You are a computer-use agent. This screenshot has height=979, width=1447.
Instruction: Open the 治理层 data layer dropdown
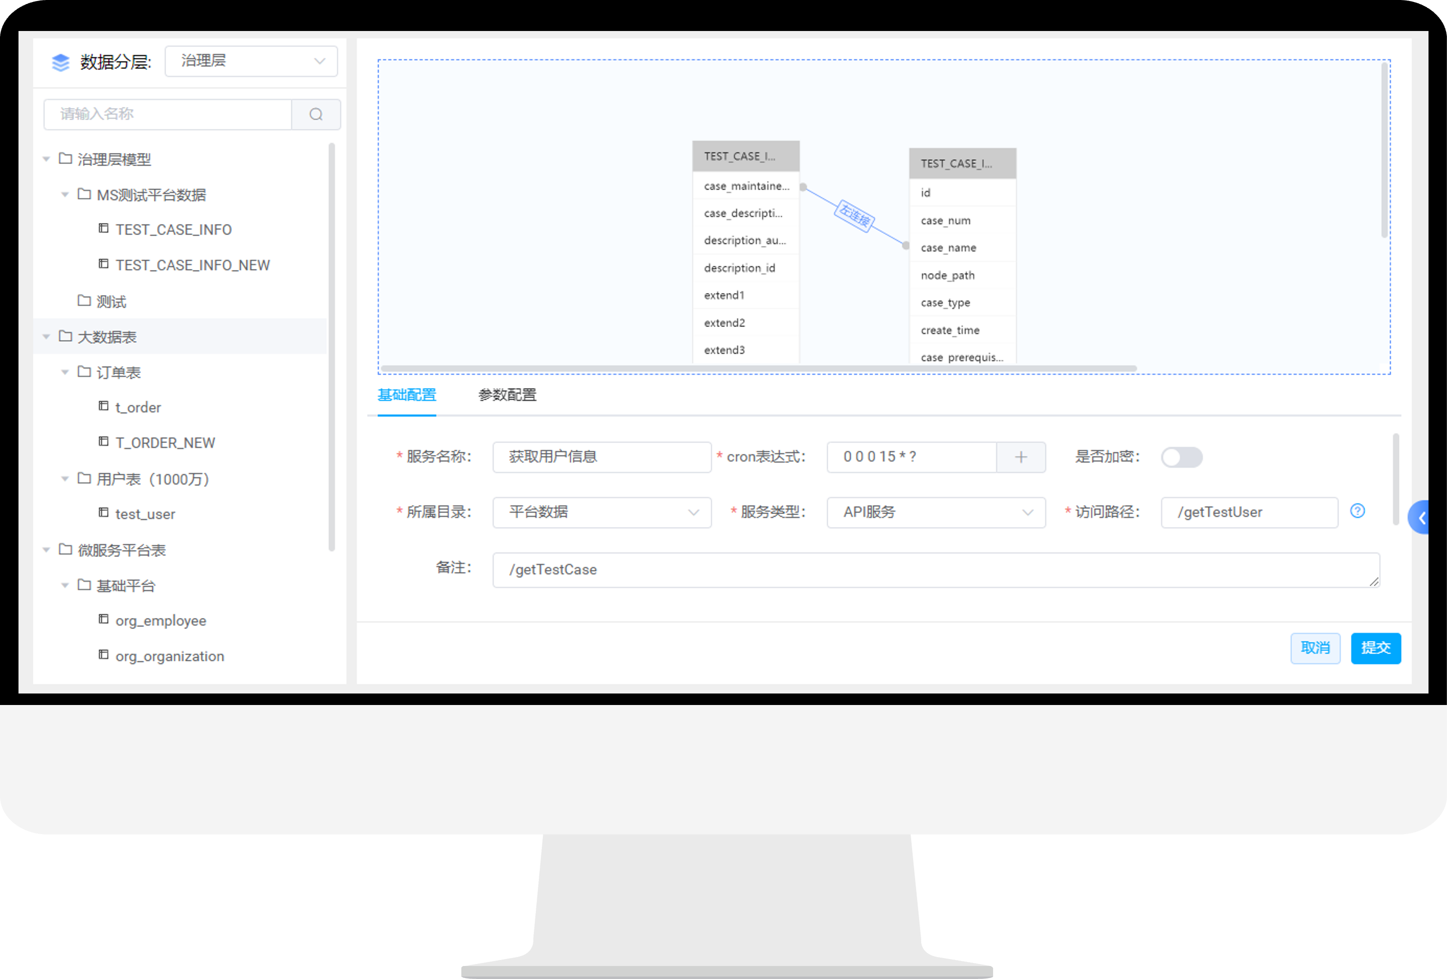point(251,61)
